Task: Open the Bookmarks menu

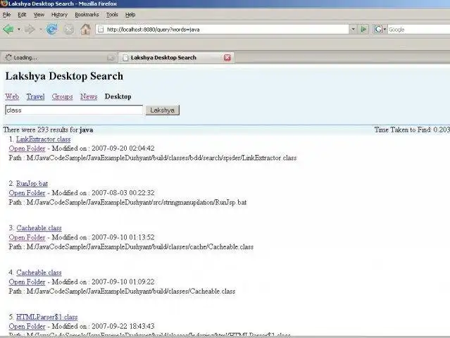Action: 87,15
